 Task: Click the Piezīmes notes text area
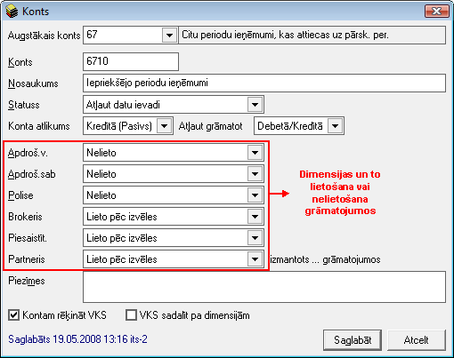pyautogui.click(x=264, y=287)
